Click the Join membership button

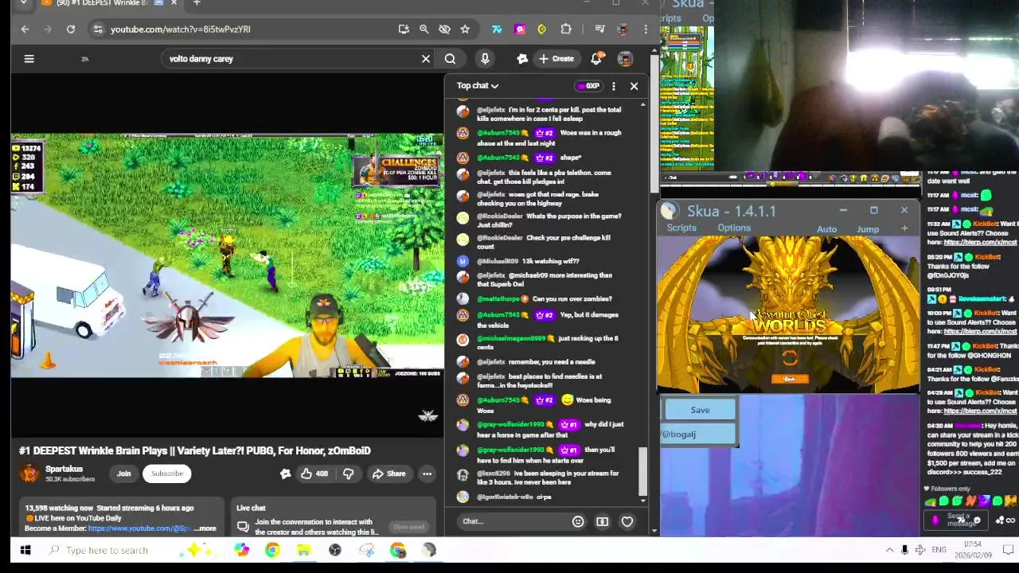click(123, 474)
